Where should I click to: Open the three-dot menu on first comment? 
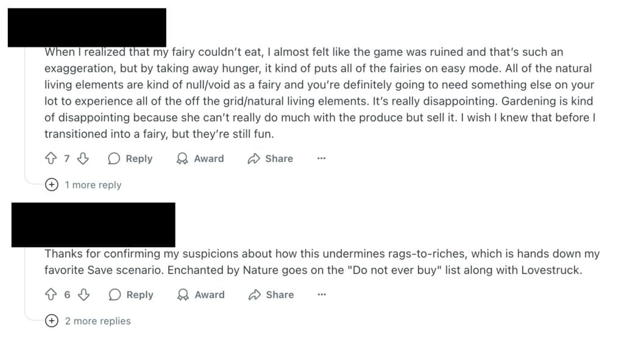click(322, 158)
